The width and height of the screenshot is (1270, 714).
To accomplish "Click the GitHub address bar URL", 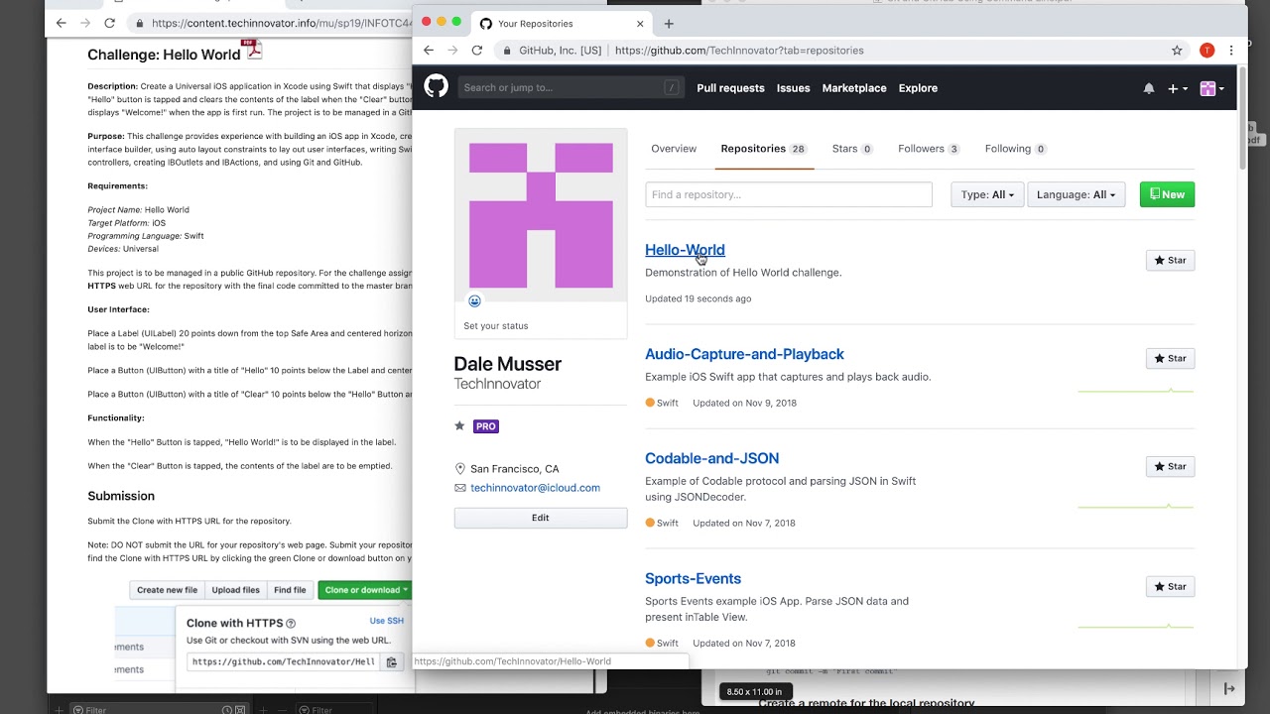I will pyautogui.click(x=739, y=51).
